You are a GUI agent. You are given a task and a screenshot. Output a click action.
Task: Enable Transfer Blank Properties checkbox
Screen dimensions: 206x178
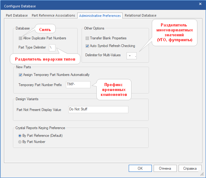click(x=87, y=38)
